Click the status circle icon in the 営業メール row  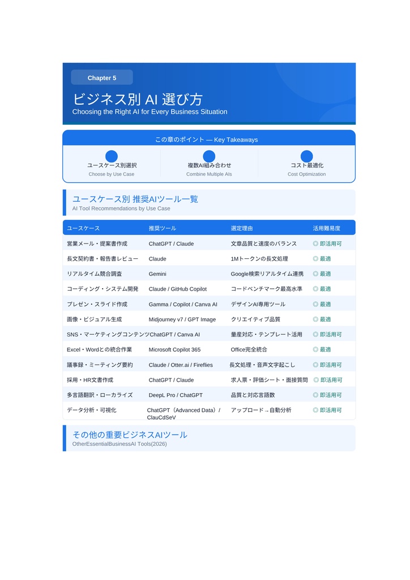click(315, 244)
